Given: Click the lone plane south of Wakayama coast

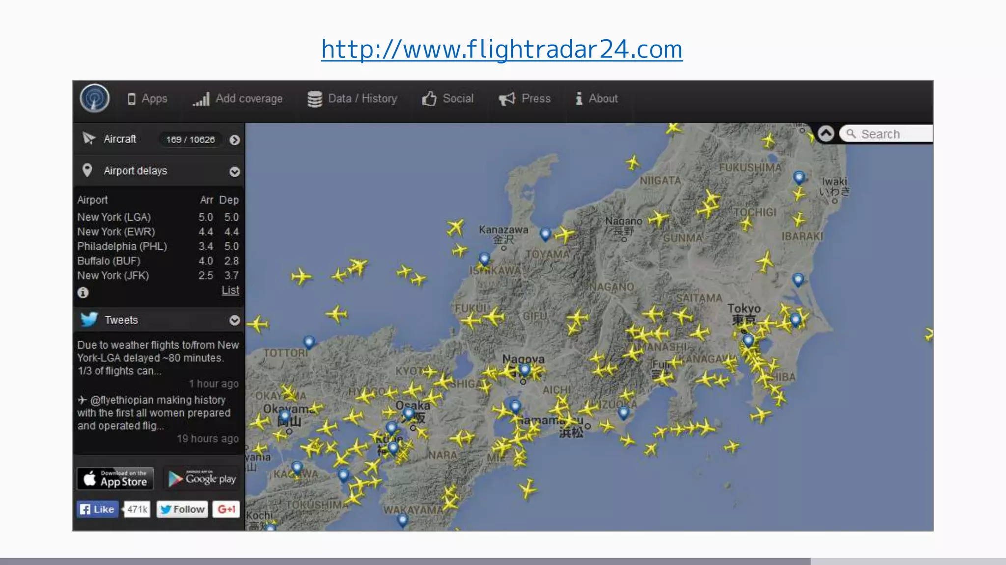Looking at the screenshot, I should (528, 489).
